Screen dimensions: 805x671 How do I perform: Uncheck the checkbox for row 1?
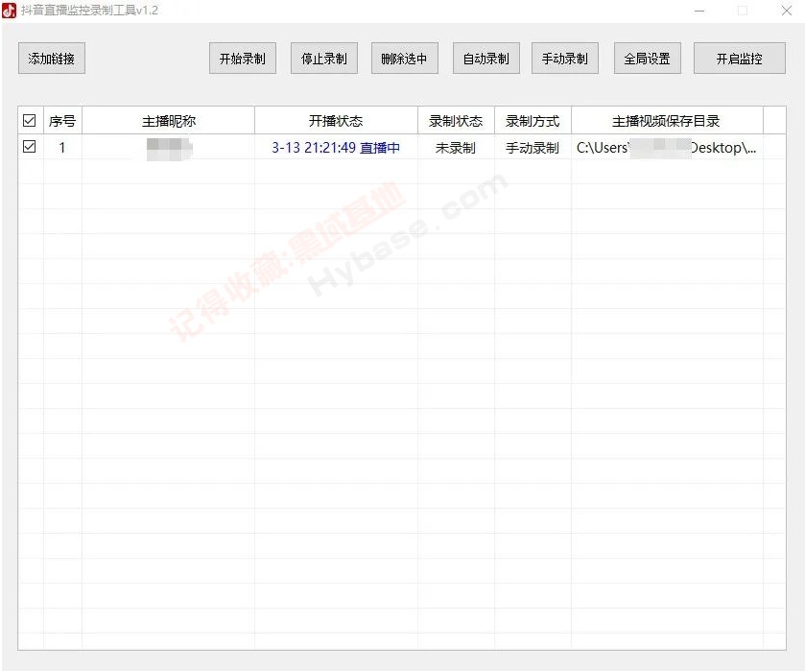click(x=29, y=147)
